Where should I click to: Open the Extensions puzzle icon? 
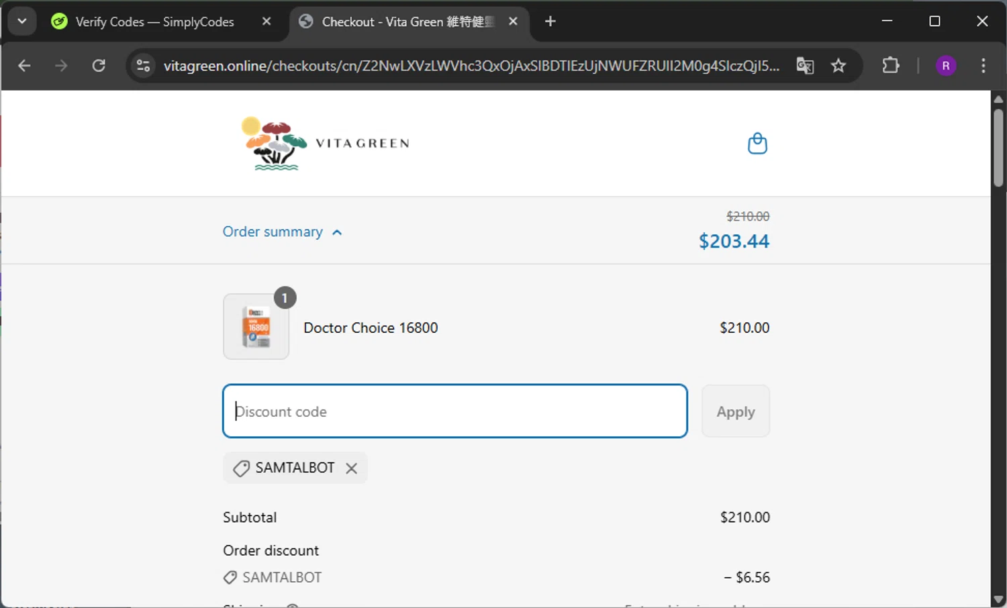891,66
